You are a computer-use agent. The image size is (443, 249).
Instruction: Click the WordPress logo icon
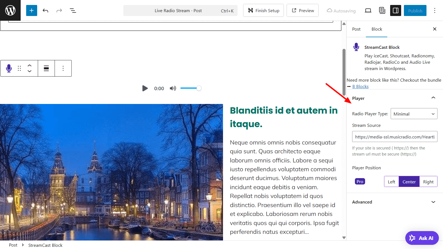point(10,10)
